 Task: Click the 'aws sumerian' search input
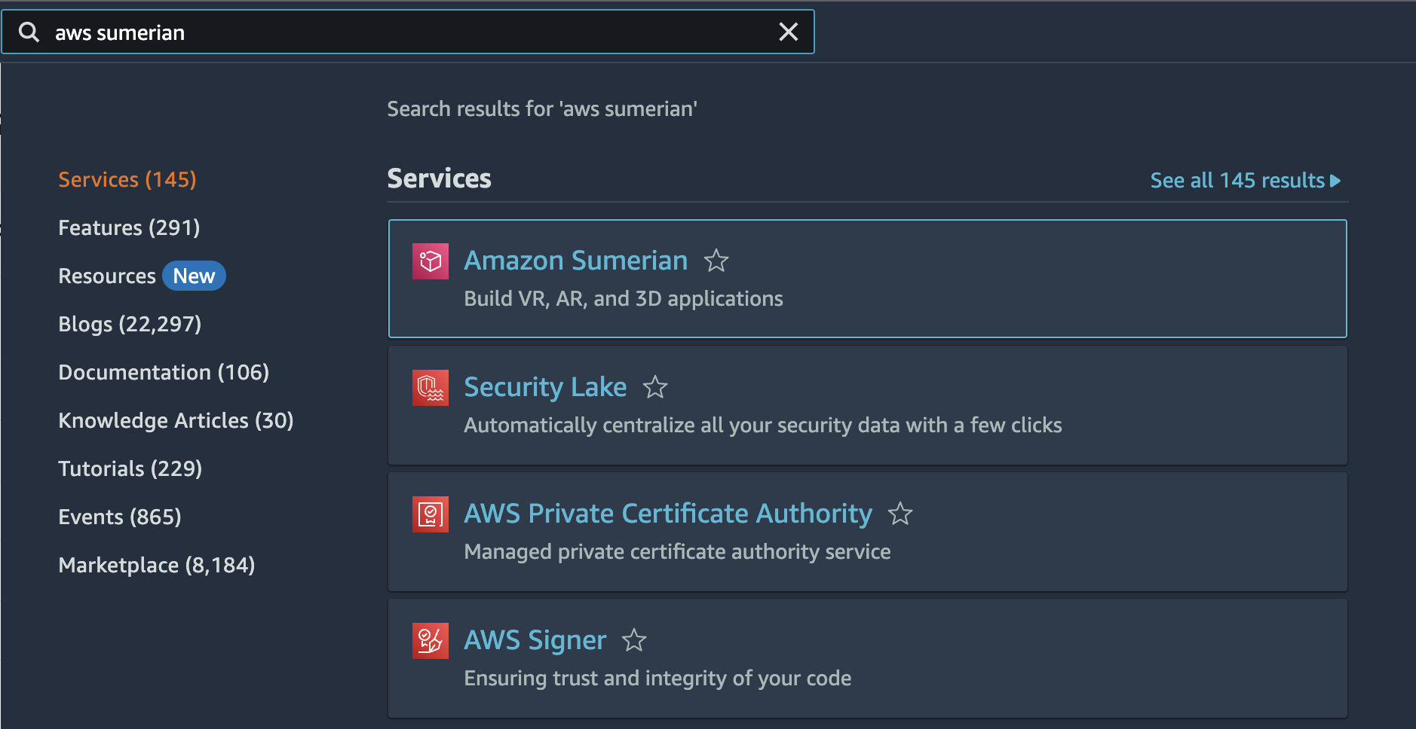coord(407,32)
